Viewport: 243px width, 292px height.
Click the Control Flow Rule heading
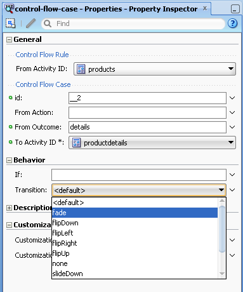pyautogui.click(x=42, y=55)
